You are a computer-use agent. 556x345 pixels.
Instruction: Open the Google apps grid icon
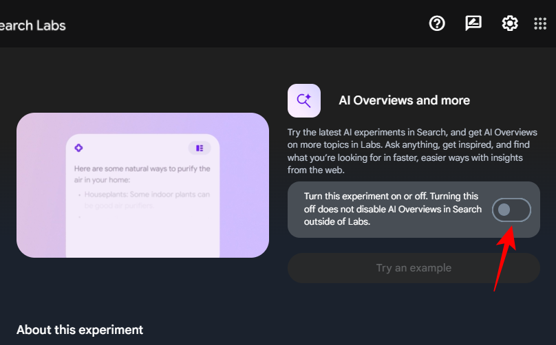[540, 24]
